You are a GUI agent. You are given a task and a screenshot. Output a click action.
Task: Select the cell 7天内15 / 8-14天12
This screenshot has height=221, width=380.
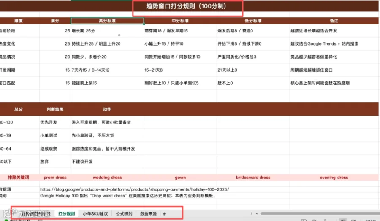(107, 70)
